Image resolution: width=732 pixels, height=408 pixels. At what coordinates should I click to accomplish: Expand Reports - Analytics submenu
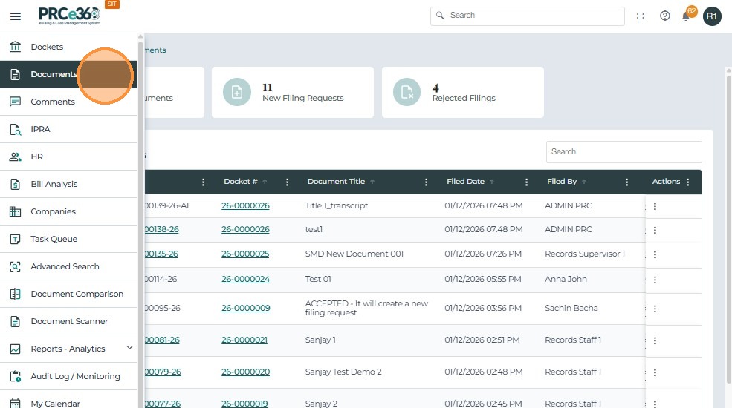coord(129,348)
